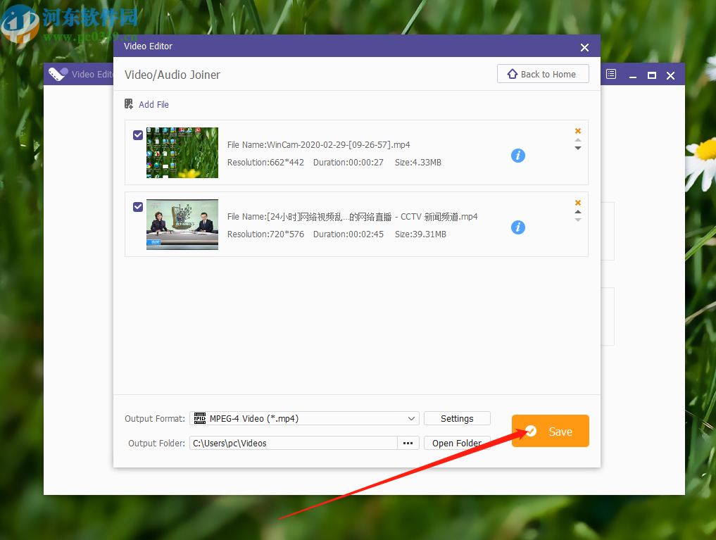Open the Settings dialog

pos(456,418)
